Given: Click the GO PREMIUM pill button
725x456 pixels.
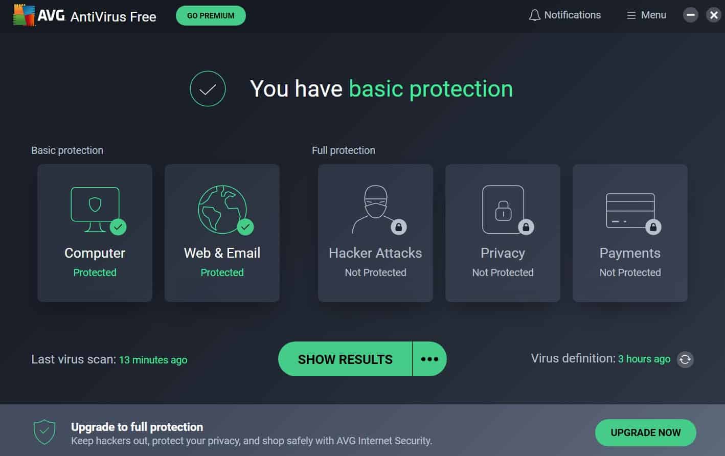Looking at the screenshot, I should point(210,15).
